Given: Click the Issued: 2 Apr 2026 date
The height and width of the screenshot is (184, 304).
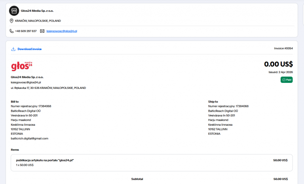Looking at the screenshot, I should [281, 72].
